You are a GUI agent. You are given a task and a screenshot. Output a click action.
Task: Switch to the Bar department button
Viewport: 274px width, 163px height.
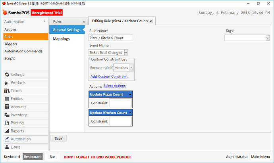coord(52,157)
